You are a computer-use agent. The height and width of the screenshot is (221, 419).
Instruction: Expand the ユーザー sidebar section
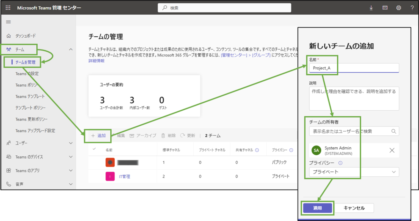[71, 143]
